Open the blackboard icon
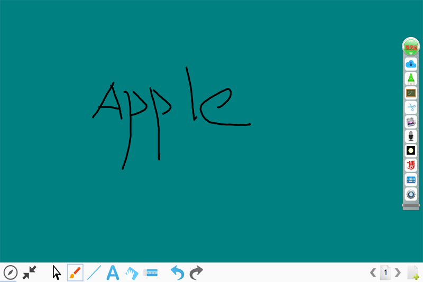Image resolution: width=423 pixels, height=282 pixels. coord(411,93)
